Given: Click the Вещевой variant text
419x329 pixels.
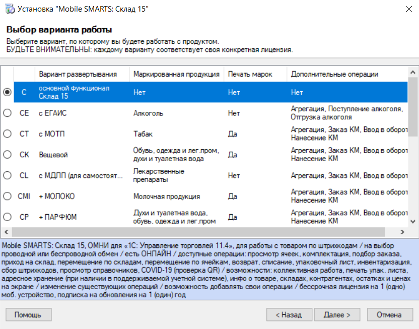Looking at the screenshot, I should click(53, 155).
